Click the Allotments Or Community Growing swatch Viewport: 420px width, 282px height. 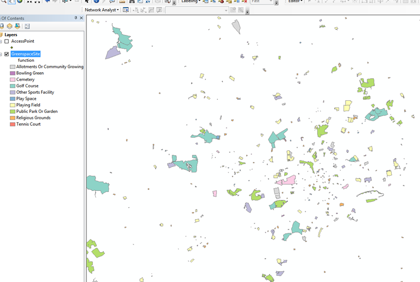pyautogui.click(x=12, y=67)
